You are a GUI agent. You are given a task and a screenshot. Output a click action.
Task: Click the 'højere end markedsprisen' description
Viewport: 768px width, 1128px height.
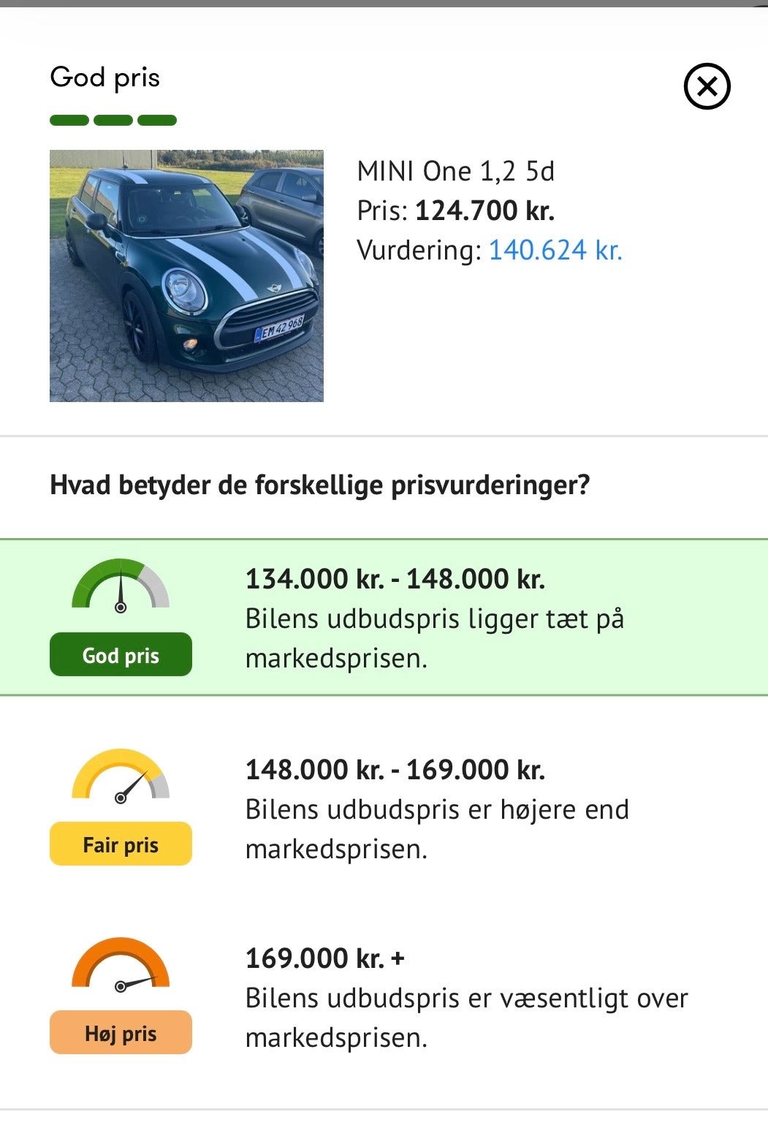pos(436,829)
